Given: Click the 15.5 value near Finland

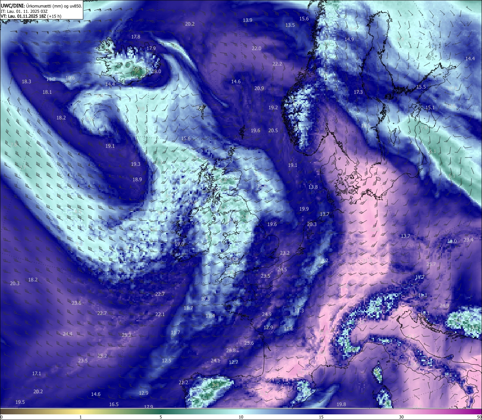Looking at the screenshot, I should pos(421,87).
